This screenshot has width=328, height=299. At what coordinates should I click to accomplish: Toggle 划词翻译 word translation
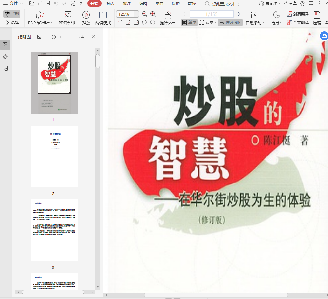(x=298, y=14)
